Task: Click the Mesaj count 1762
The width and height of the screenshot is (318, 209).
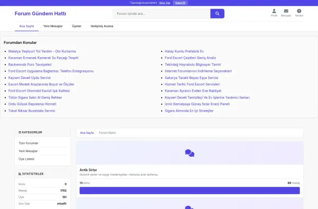Action: pos(63,190)
